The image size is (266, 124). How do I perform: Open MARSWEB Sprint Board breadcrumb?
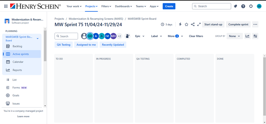pos(142,19)
